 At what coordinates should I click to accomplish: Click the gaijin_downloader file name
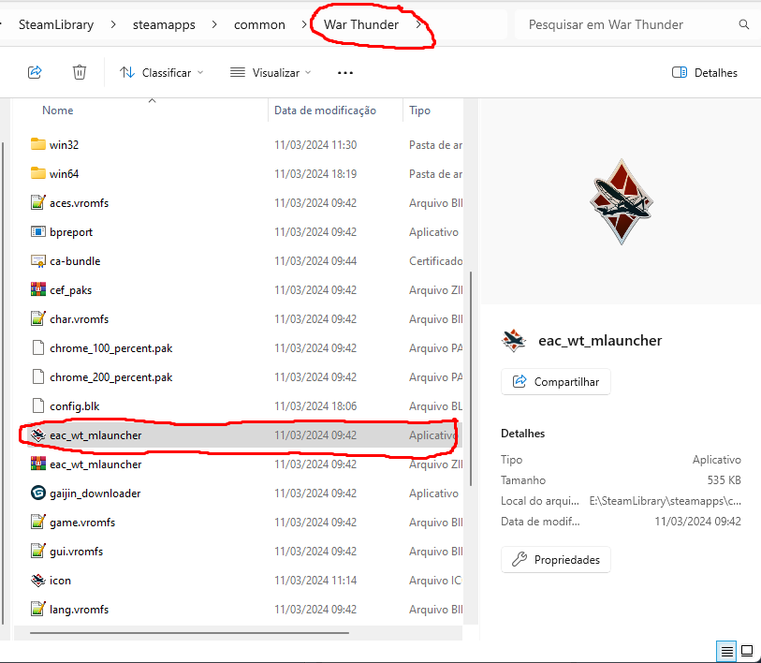pyautogui.click(x=95, y=494)
